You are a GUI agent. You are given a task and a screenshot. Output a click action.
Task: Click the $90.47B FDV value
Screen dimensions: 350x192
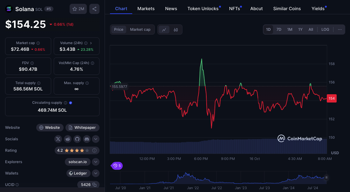point(28,69)
